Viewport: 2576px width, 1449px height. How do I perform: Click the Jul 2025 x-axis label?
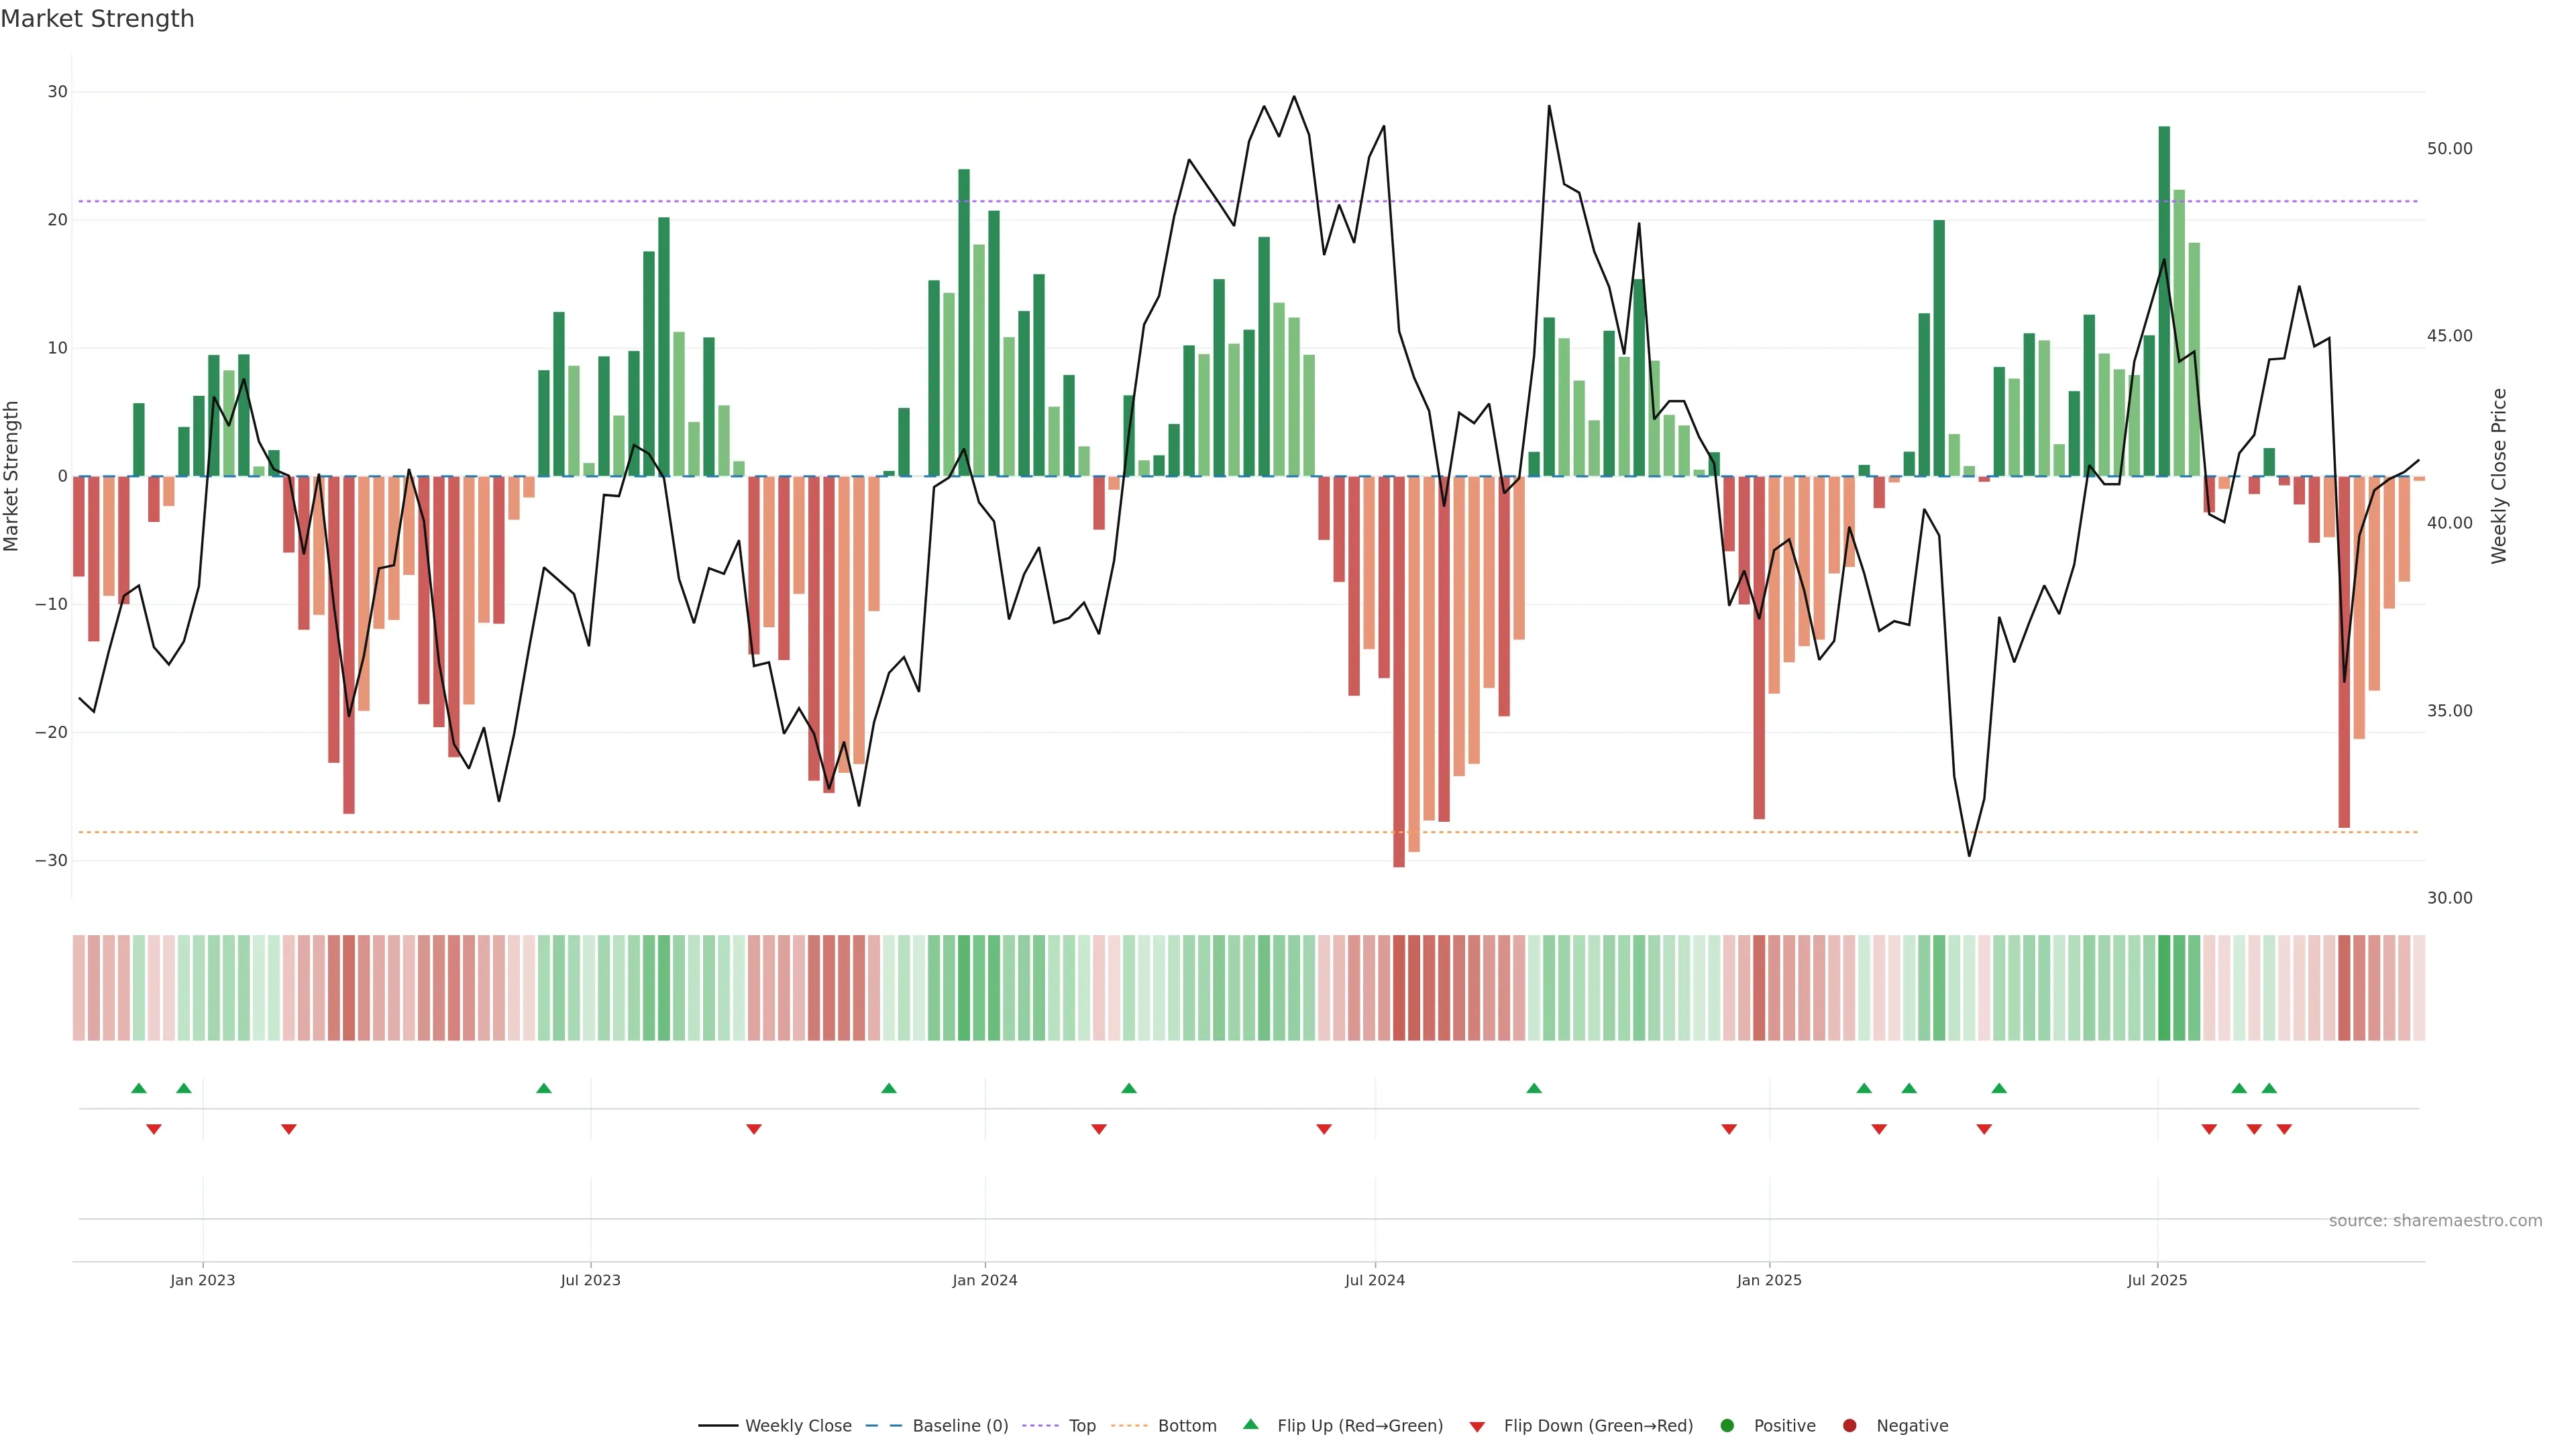[2157, 1280]
